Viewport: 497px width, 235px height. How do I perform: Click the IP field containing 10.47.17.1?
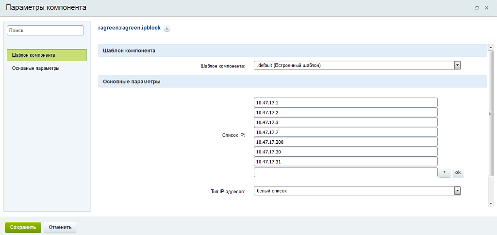pyautogui.click(x=346, y=102)
